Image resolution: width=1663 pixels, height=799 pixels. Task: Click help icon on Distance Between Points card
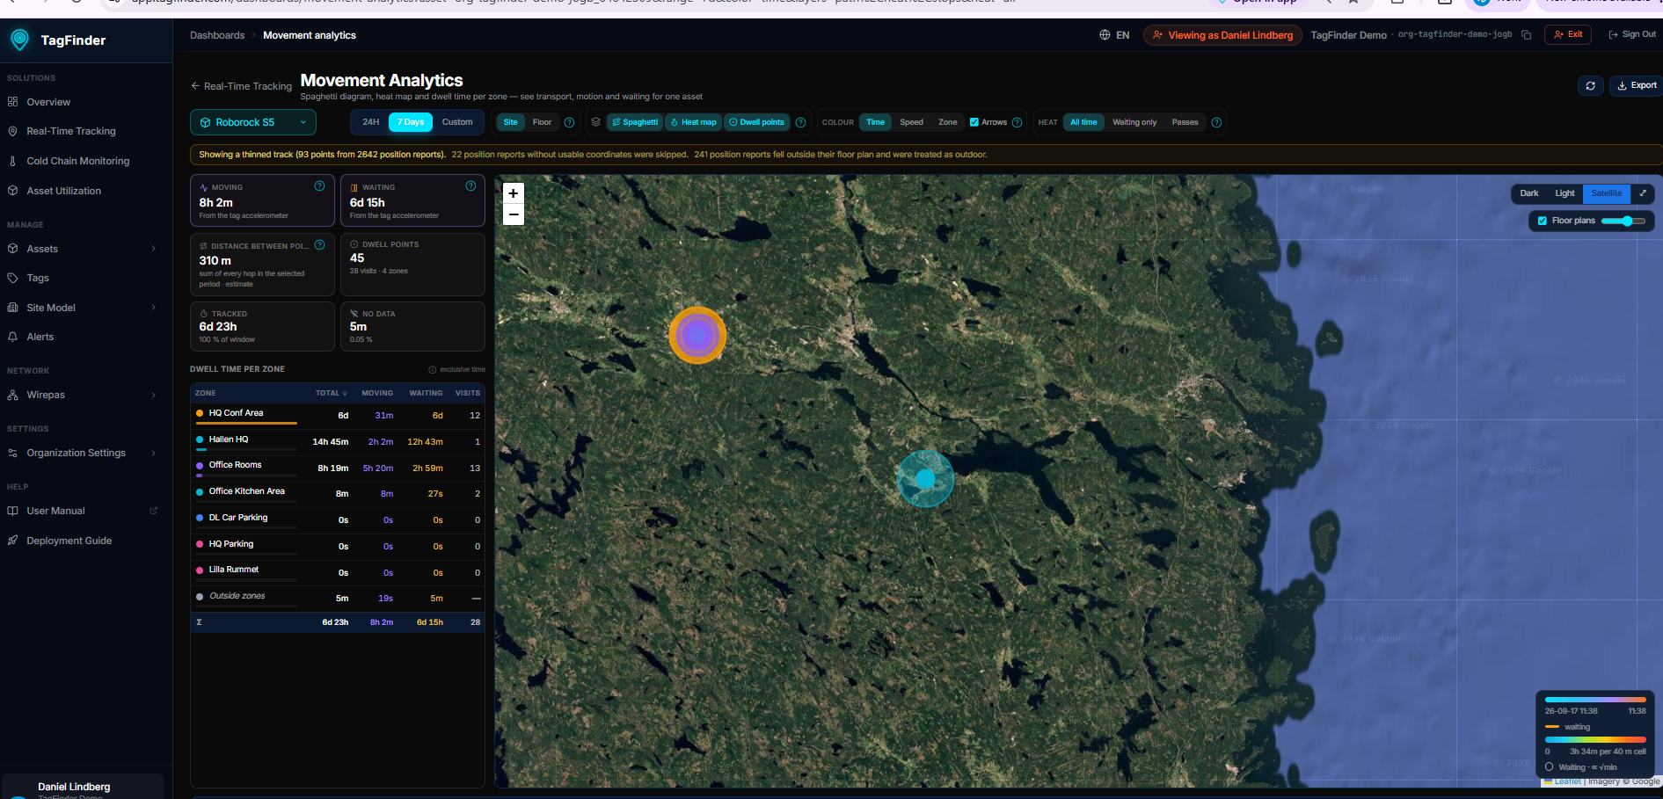tap(319, 245)
